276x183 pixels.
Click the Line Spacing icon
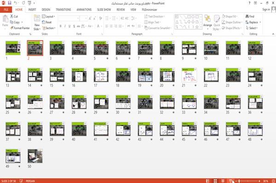[133, 18]
